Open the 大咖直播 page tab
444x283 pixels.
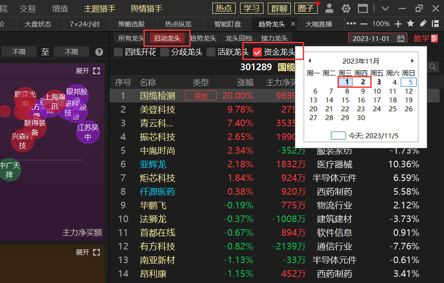pyautogui.click(x=319, y=24)
